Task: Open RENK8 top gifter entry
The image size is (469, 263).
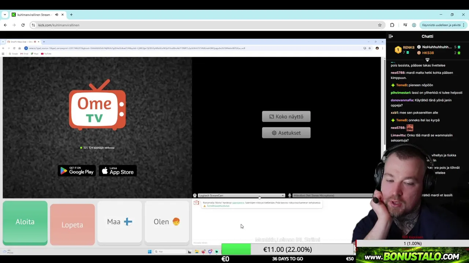Action: point(404,50)
